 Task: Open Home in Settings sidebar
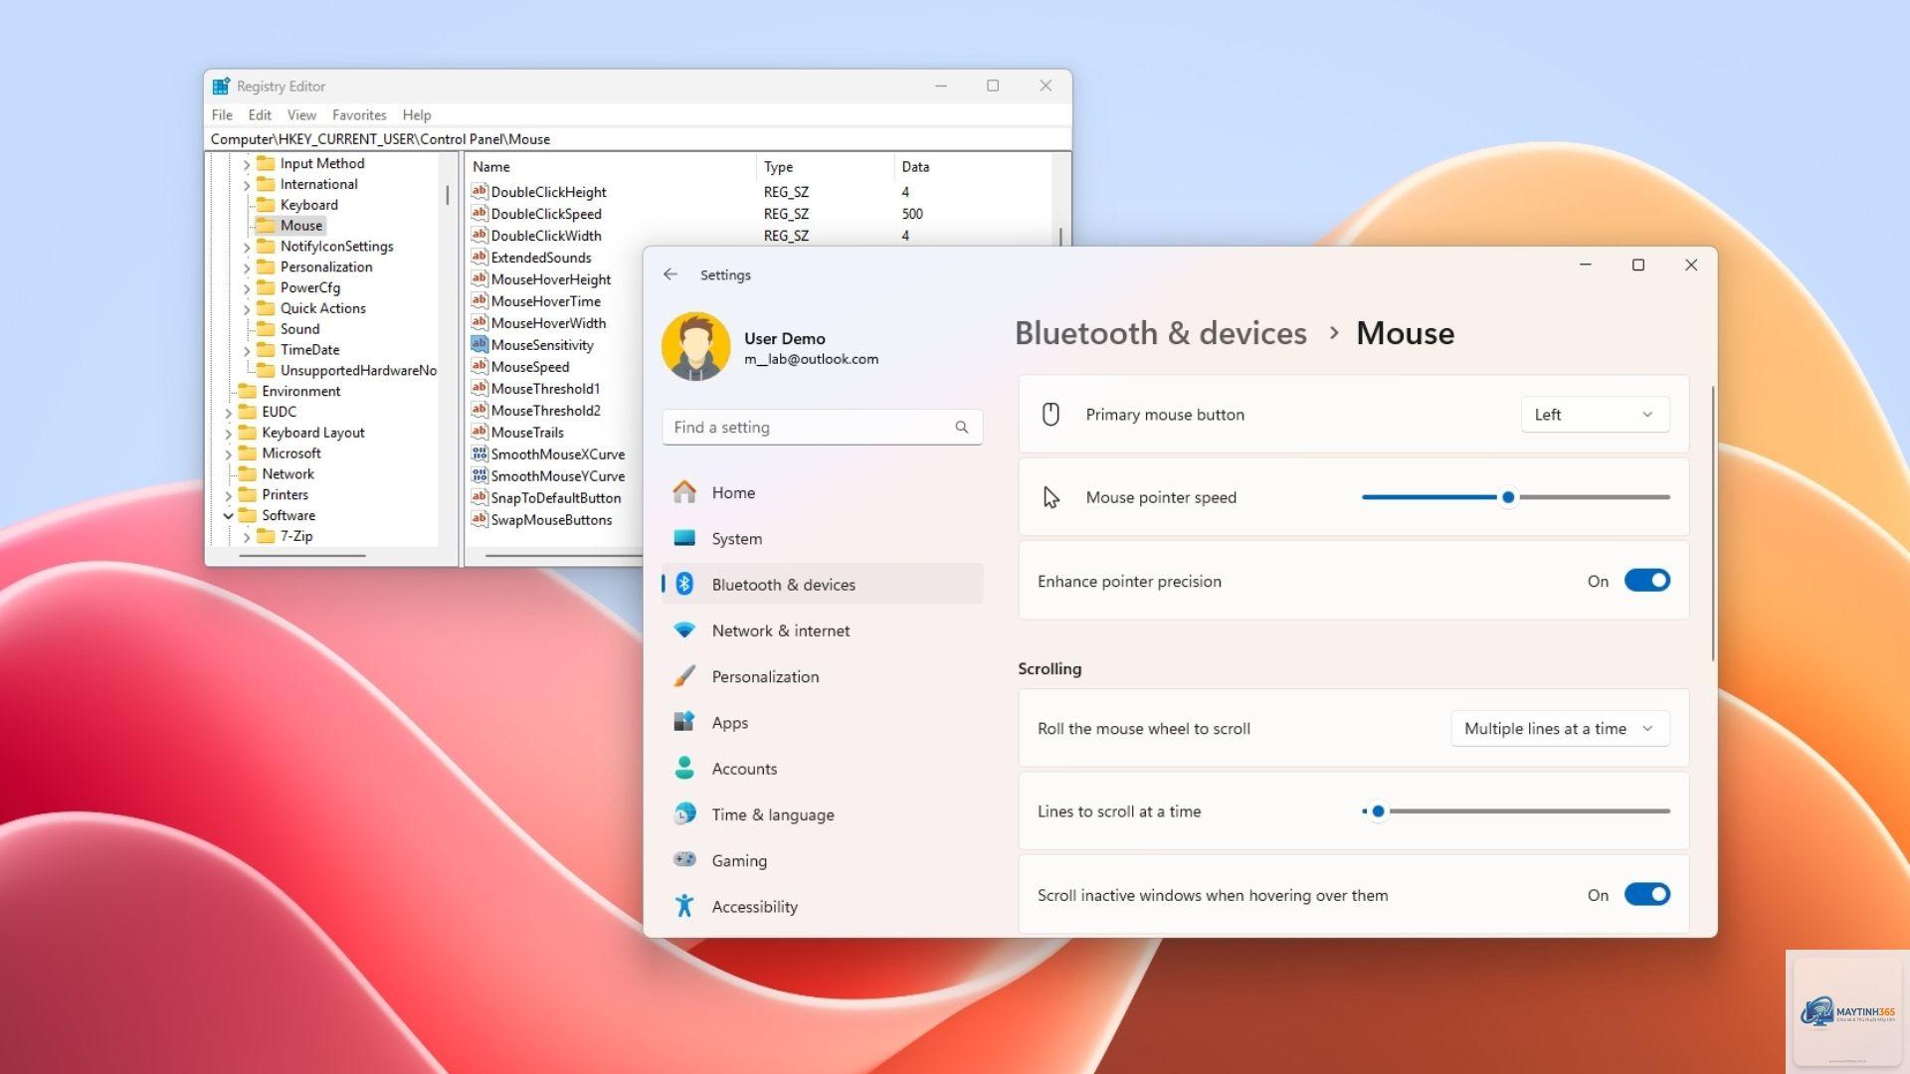pyautogui.click(x=822, y=492)
